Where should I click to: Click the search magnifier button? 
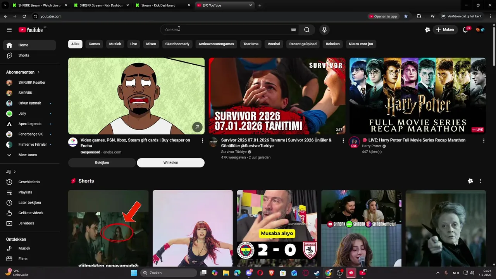point(307,30)
